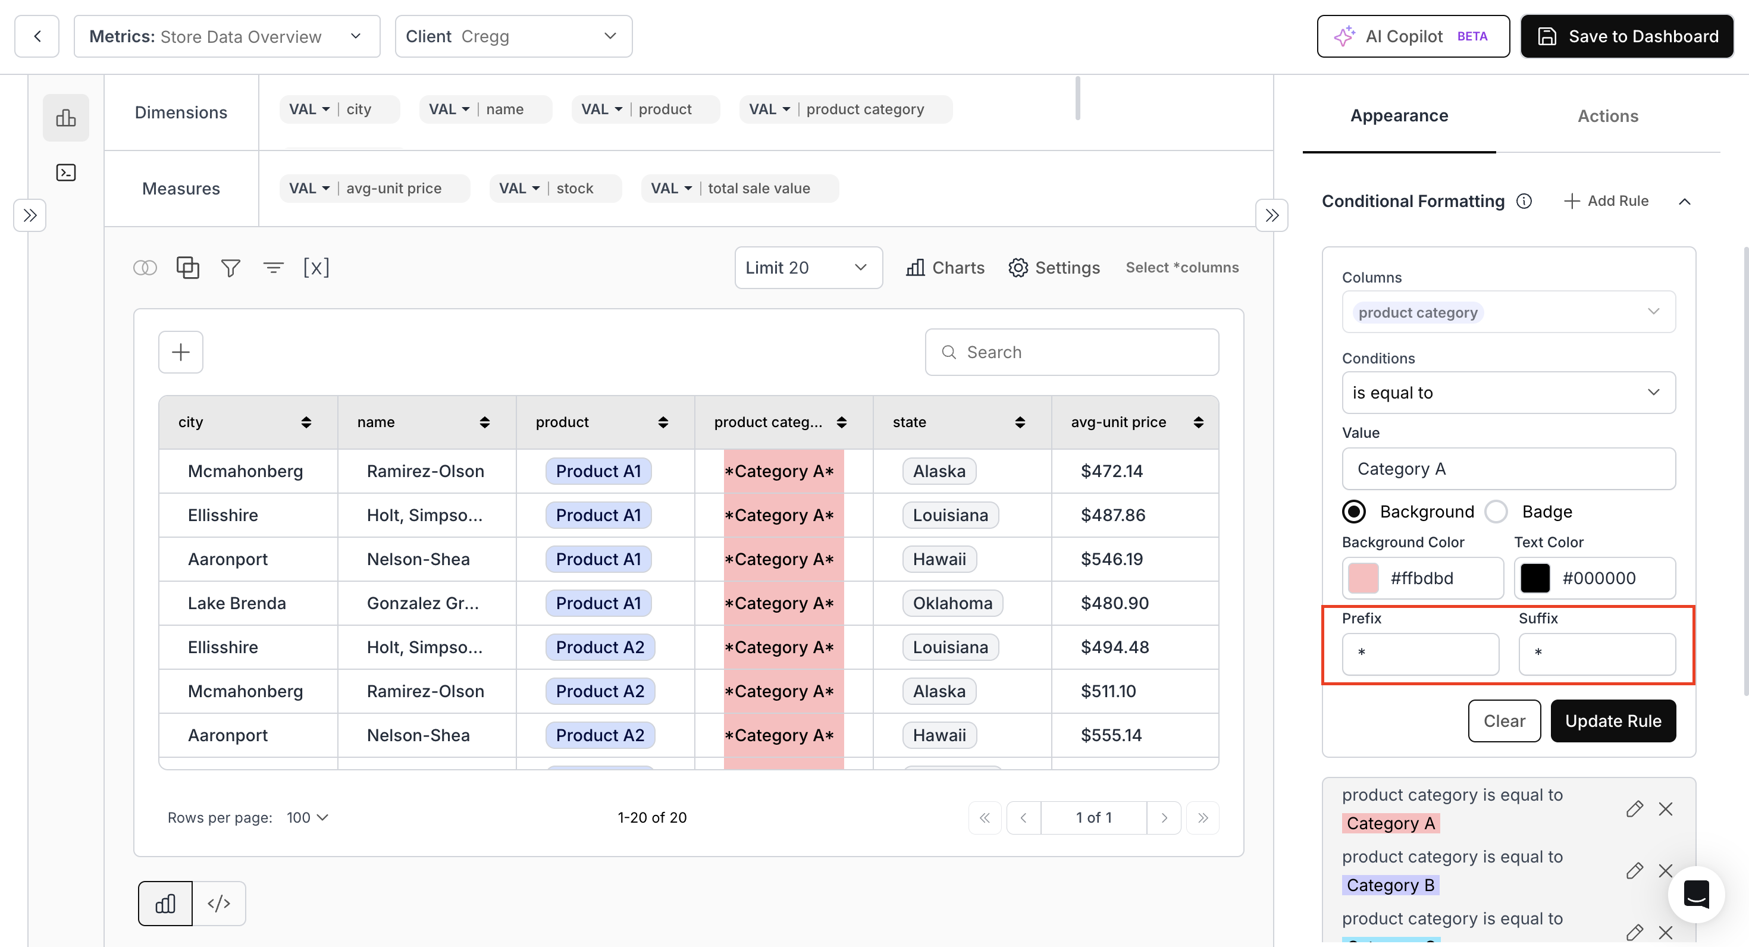
Task: Click the join circles icon
Action: [145, 268]
